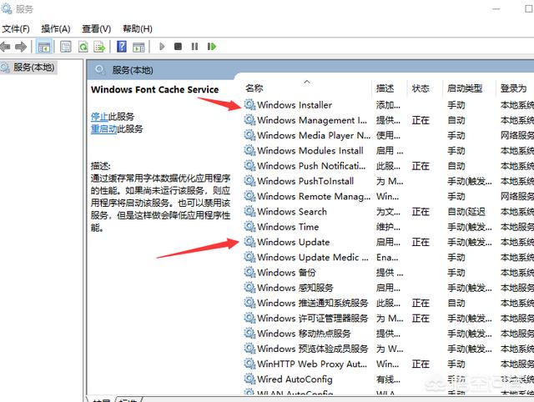Click the Back arrow in toolbar
This screenshot has width=534, height=402.
[x=5, y=47]
